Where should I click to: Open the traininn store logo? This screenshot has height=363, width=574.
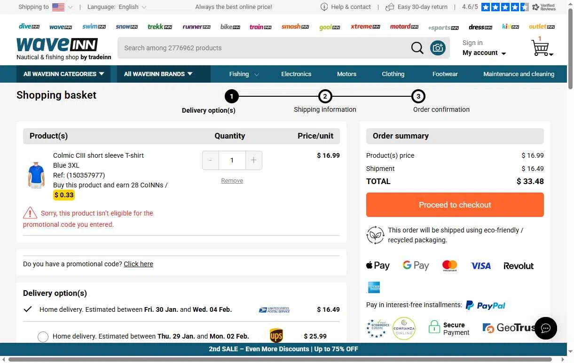tap(260, 27)
